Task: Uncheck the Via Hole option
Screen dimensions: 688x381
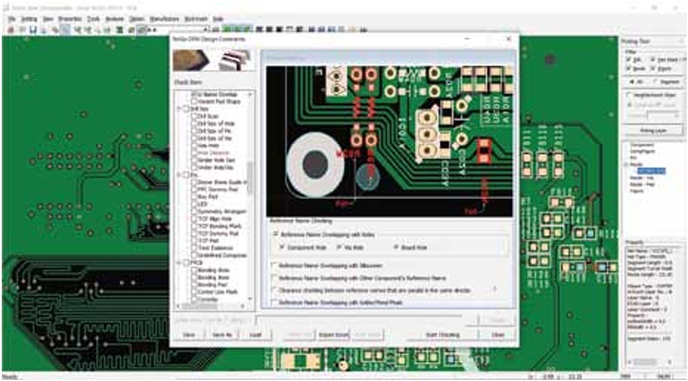Action: (339, 247)
